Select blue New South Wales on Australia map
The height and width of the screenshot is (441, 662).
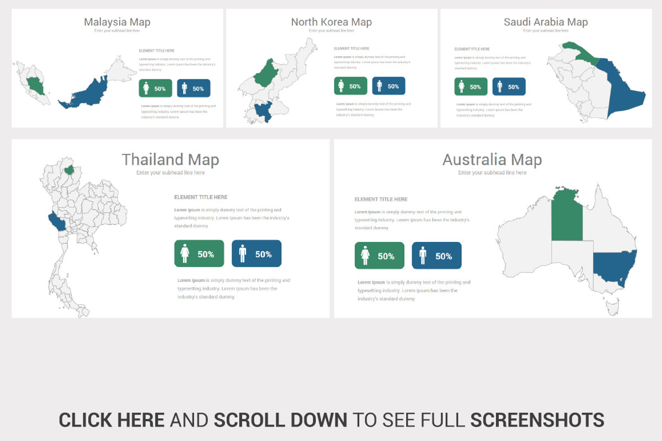(614, 266)
